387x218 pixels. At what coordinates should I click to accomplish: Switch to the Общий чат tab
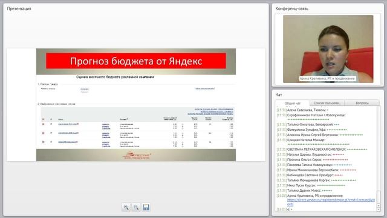click(x=293, y=103)
